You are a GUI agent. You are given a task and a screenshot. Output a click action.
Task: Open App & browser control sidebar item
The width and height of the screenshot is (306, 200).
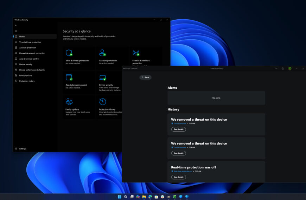(x=35, y=59)
